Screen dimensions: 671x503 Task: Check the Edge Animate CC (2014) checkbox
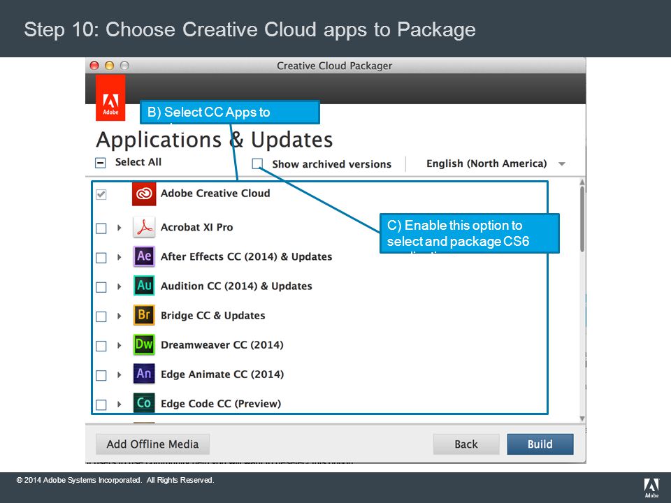click(x=101, y=376)
